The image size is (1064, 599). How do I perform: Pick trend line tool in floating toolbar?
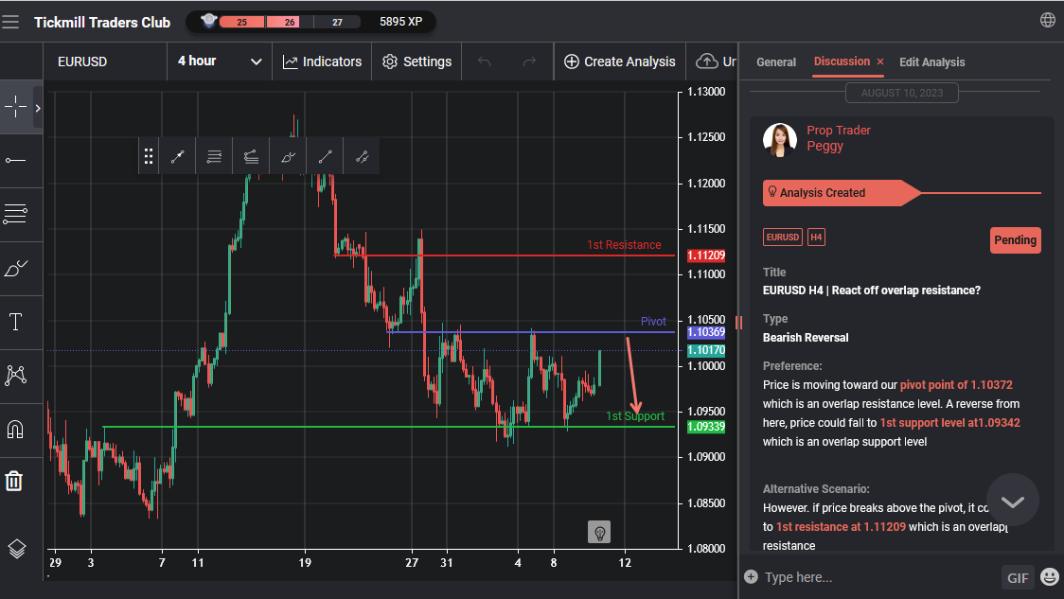click(x=325, y=157)
